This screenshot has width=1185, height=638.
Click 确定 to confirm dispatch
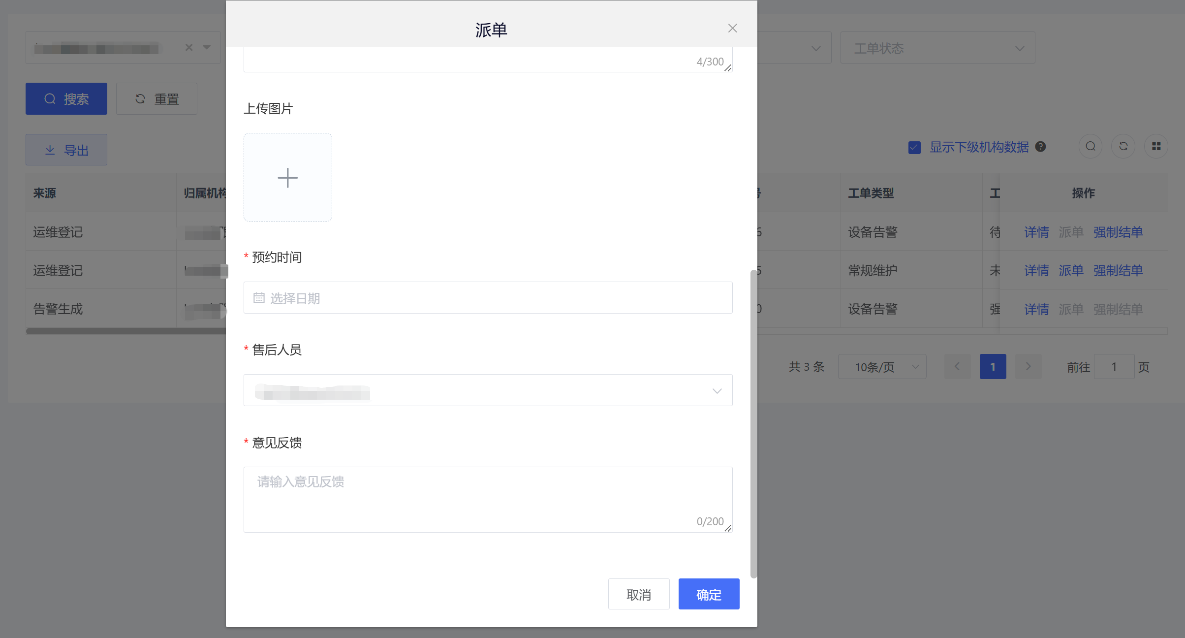tap(709, 594)
